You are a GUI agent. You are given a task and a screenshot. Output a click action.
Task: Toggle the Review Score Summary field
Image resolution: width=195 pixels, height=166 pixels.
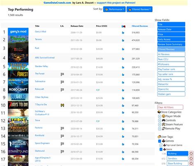[171, 44]
